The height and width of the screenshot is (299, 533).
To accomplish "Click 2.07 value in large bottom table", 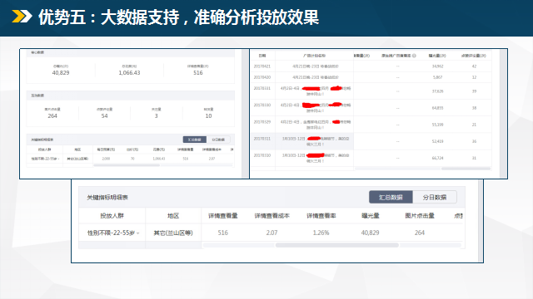I will (272, 233).
